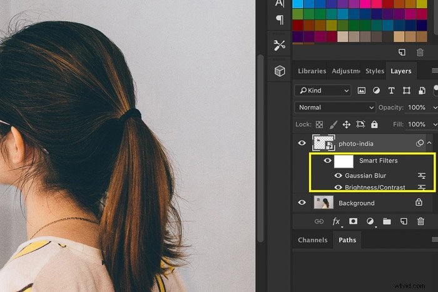Screen dimensions: 438x292
Task: Filter layers by shape layers icon
Action: tap(407, 91)
